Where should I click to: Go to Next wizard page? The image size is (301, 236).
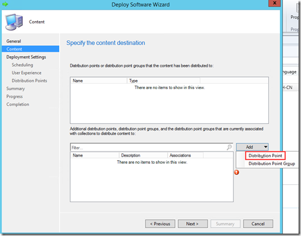point(192,224)
